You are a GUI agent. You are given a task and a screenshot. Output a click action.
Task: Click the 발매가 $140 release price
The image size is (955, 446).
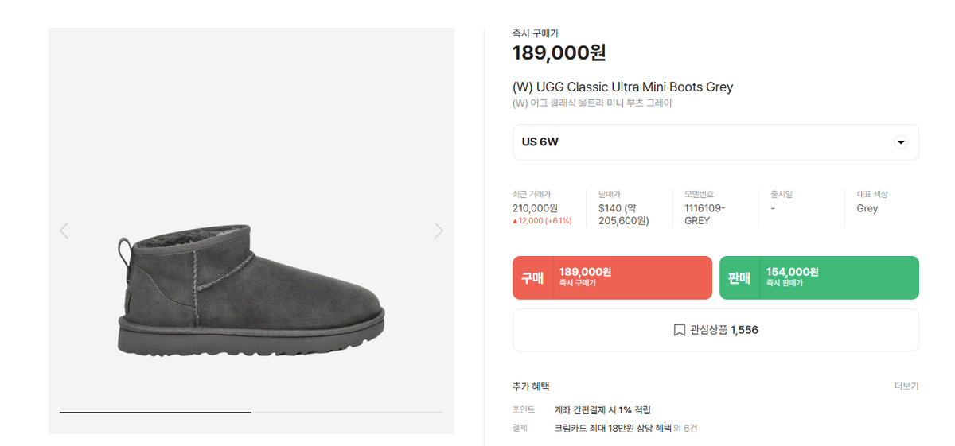(x=624, y=215)
